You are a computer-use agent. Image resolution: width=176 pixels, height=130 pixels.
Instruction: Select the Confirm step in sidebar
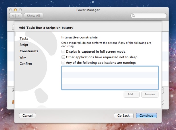point(26,64)
